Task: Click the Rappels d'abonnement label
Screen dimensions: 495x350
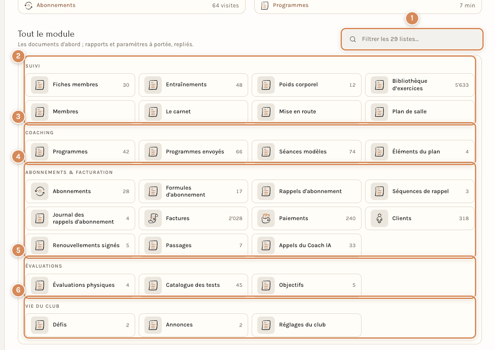Action: pyautogui.click(x=311, y=191)
